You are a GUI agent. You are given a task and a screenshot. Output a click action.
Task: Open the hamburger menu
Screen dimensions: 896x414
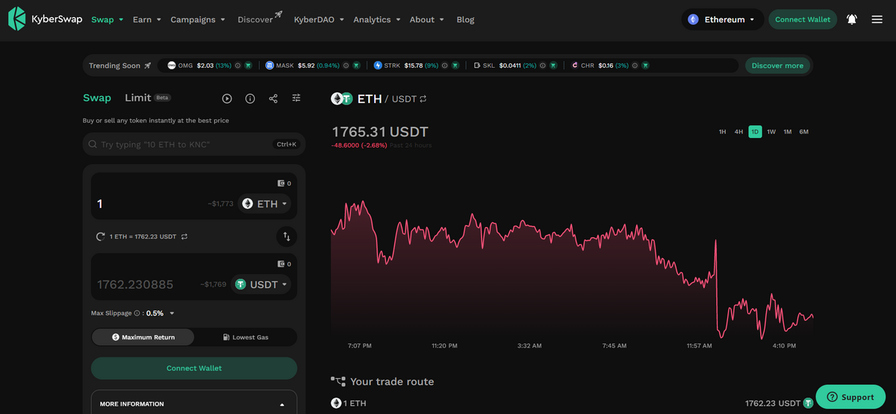pyautogui.click(x=877, y=19)
